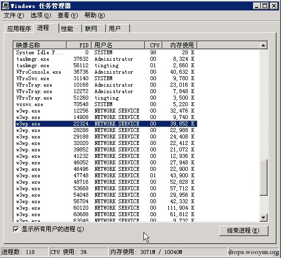The width and height of the screenshot is (281, 258).
Task: Click the scroll down arrow in process list
Action: pos(263,218)
